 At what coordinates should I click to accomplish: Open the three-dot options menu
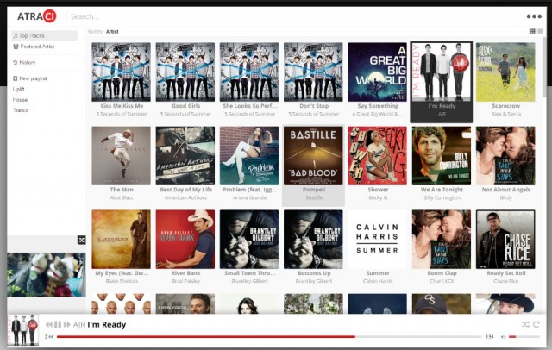pyautogui.click(x=534, y=16)
